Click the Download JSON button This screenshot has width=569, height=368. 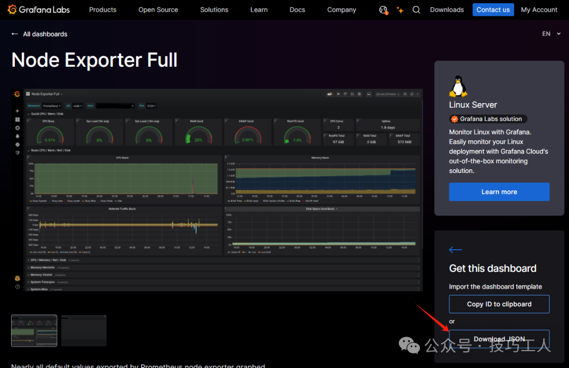point(499,339)
